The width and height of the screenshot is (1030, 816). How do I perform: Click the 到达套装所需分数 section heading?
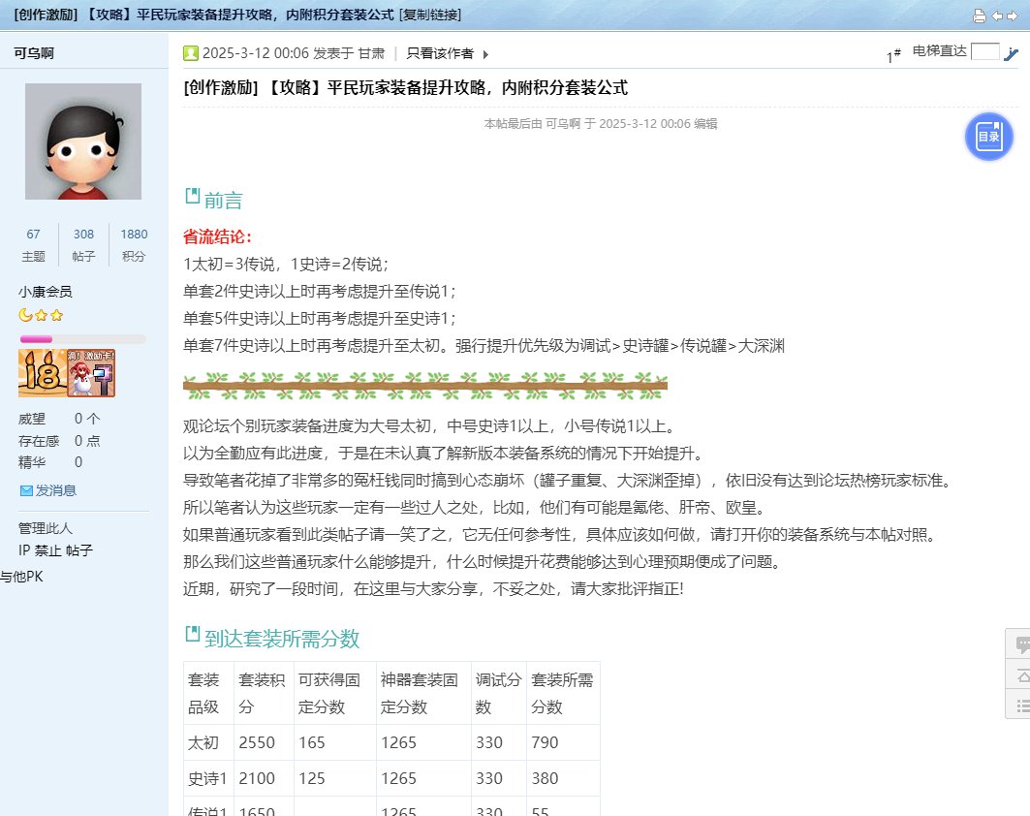tap(282, 638)
